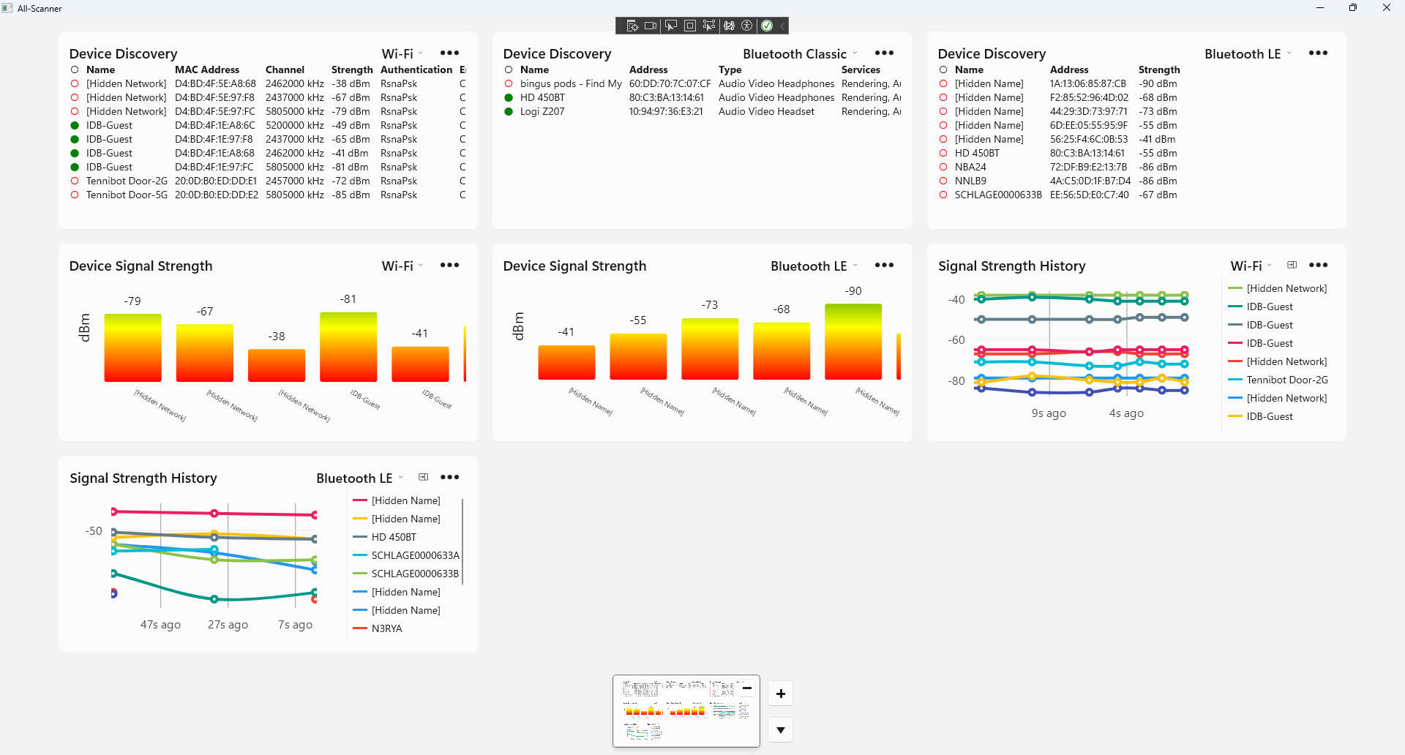Click the plus button beside the minimap
1405x755 pixels.
point(781,694)
